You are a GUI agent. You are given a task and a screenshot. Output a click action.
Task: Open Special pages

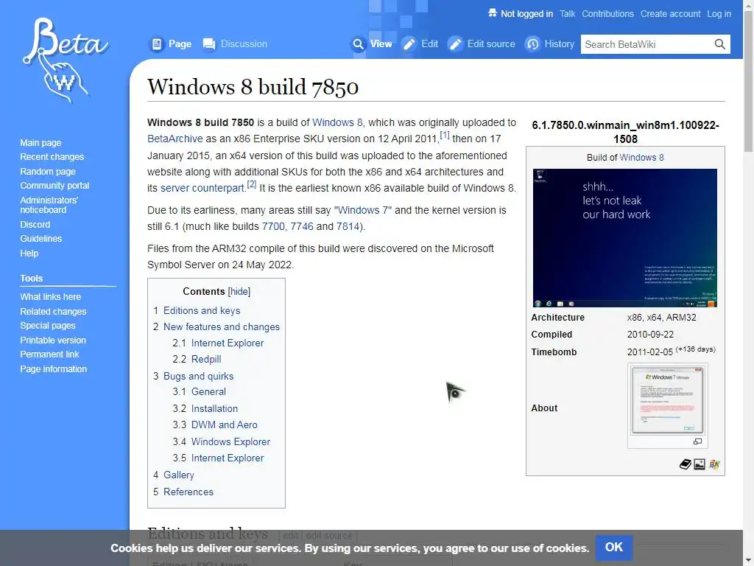[x=48, y=325]
